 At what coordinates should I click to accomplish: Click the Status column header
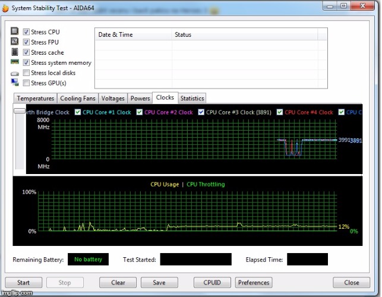(245, 34)
